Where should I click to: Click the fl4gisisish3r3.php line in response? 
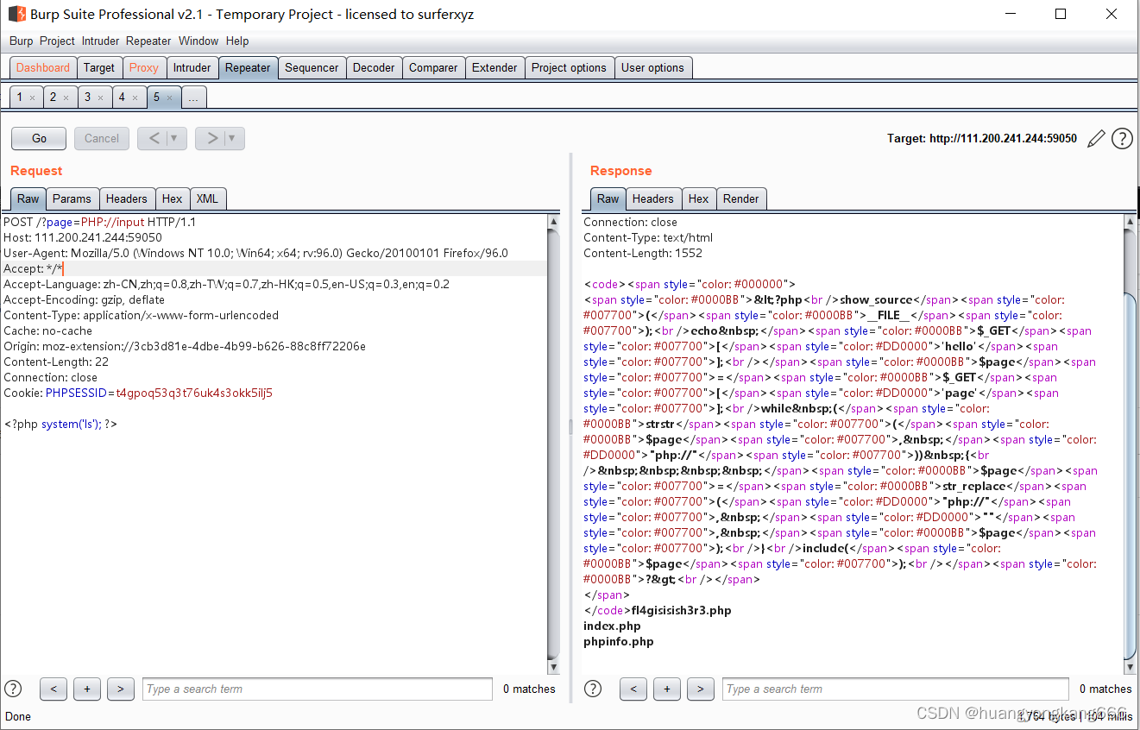(x=682, y=610)
